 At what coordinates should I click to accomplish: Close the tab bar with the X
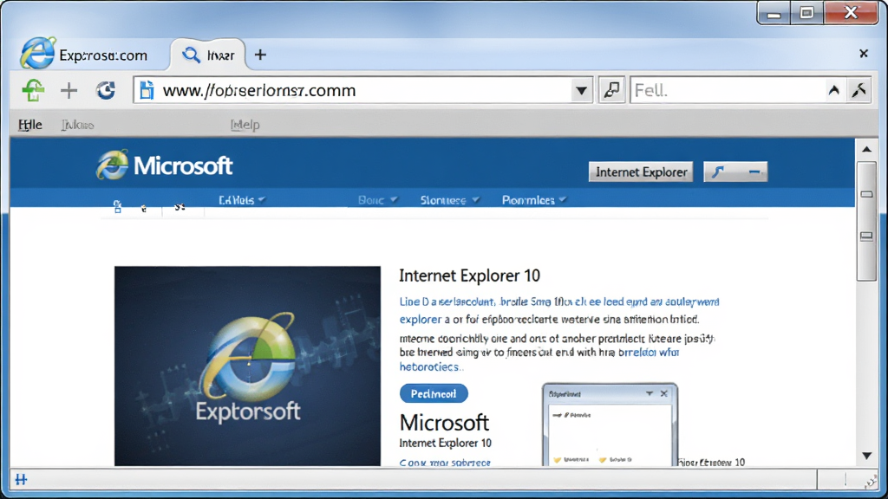(864, 54)
